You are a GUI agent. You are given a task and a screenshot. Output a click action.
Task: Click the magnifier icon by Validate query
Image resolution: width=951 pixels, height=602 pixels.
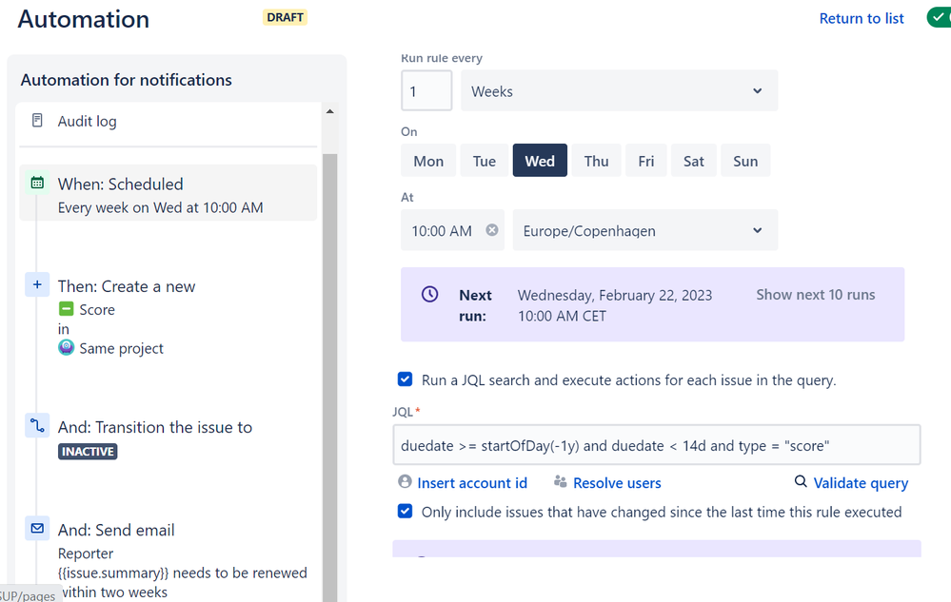(x=801, y=481)
